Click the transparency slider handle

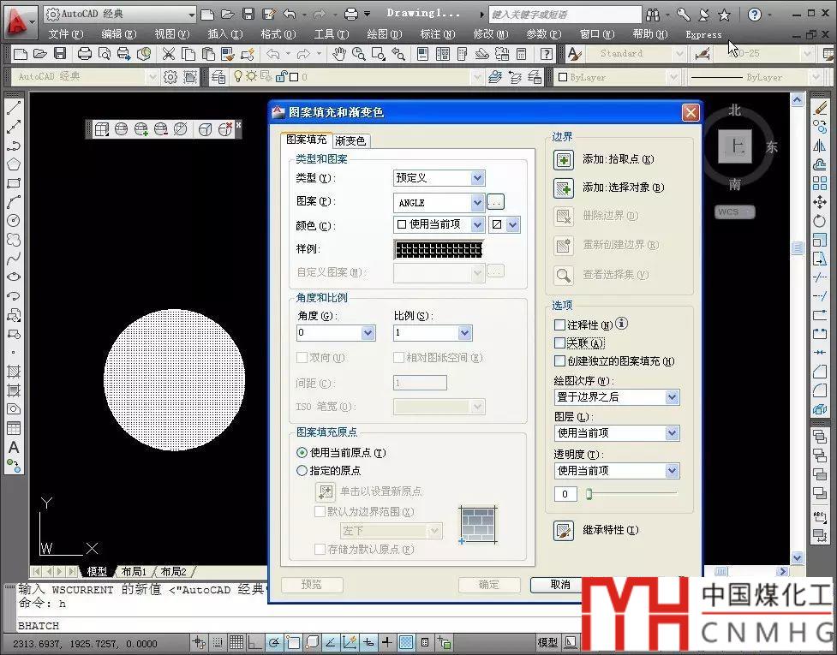click(x=589, y=494)
